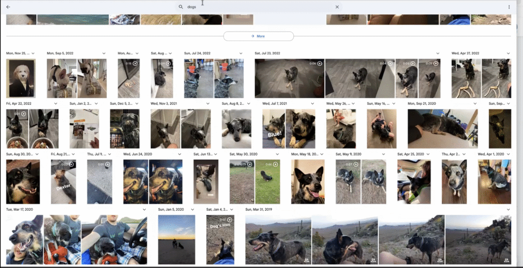Click the More button
523x268 pixels.
click(258, 36)
